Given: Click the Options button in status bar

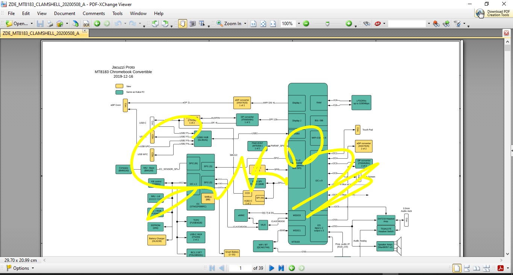Looking at the screenshot, I should 21,268.
